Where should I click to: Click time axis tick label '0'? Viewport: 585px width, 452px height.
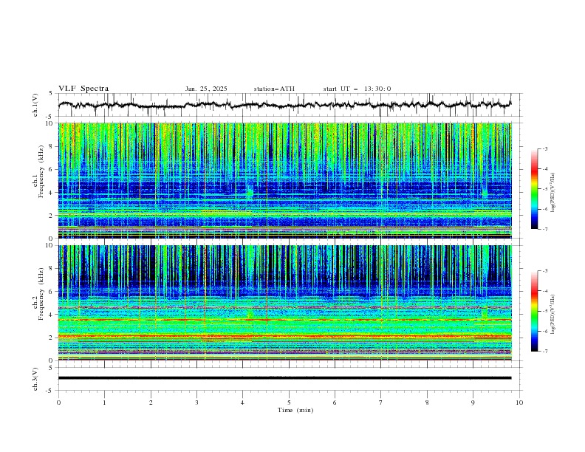point(58,403)
